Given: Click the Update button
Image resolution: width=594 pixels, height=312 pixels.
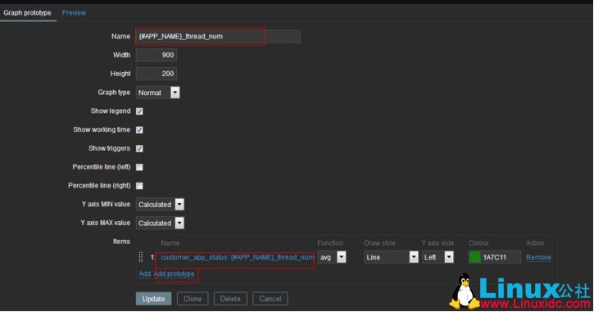Looking at the screenshot, I should [153, 298].
